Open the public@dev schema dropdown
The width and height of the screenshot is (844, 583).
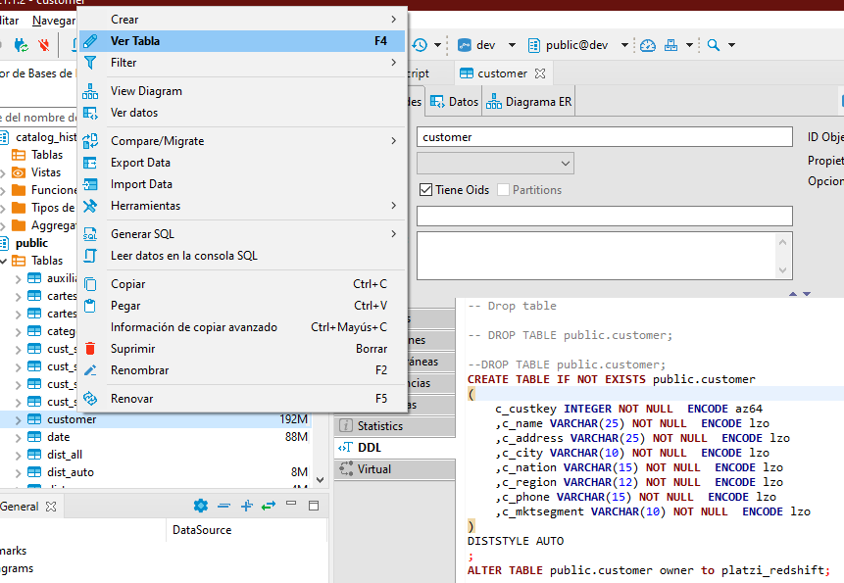coord(624,45)
